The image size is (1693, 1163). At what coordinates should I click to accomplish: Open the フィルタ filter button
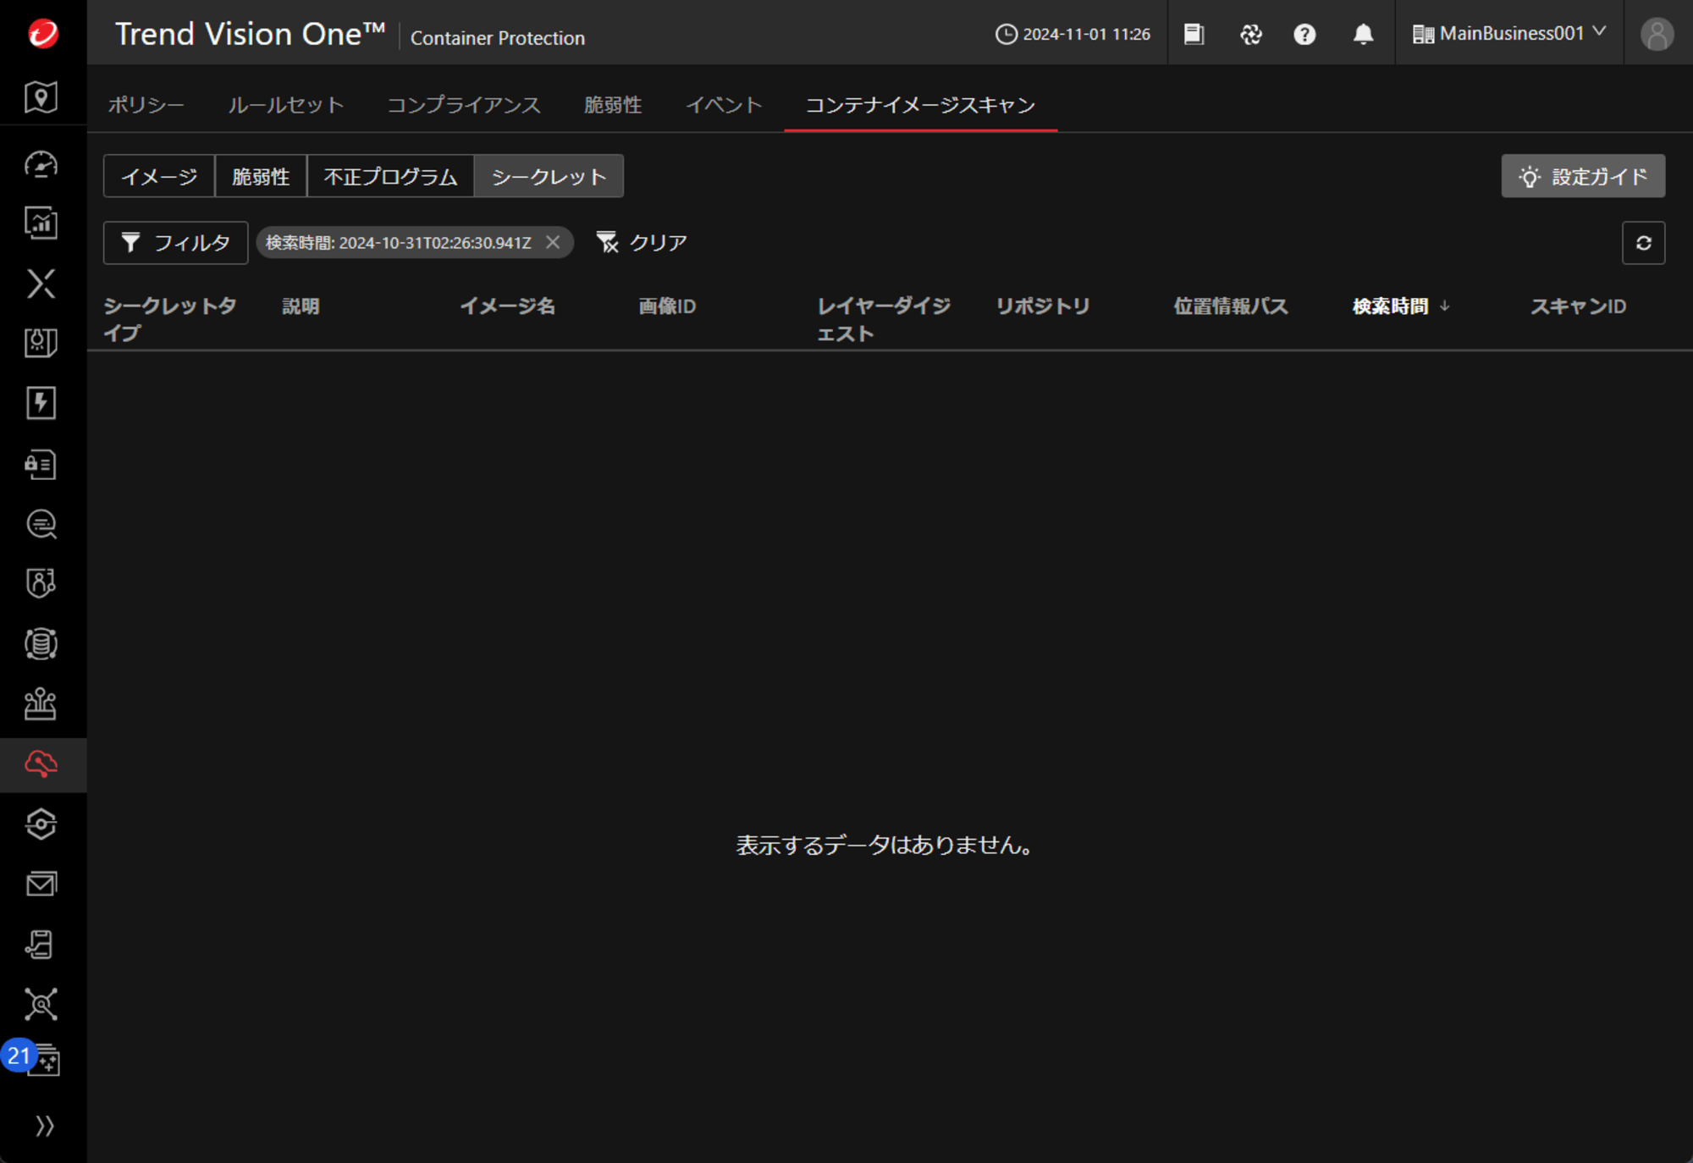point(175,243)
